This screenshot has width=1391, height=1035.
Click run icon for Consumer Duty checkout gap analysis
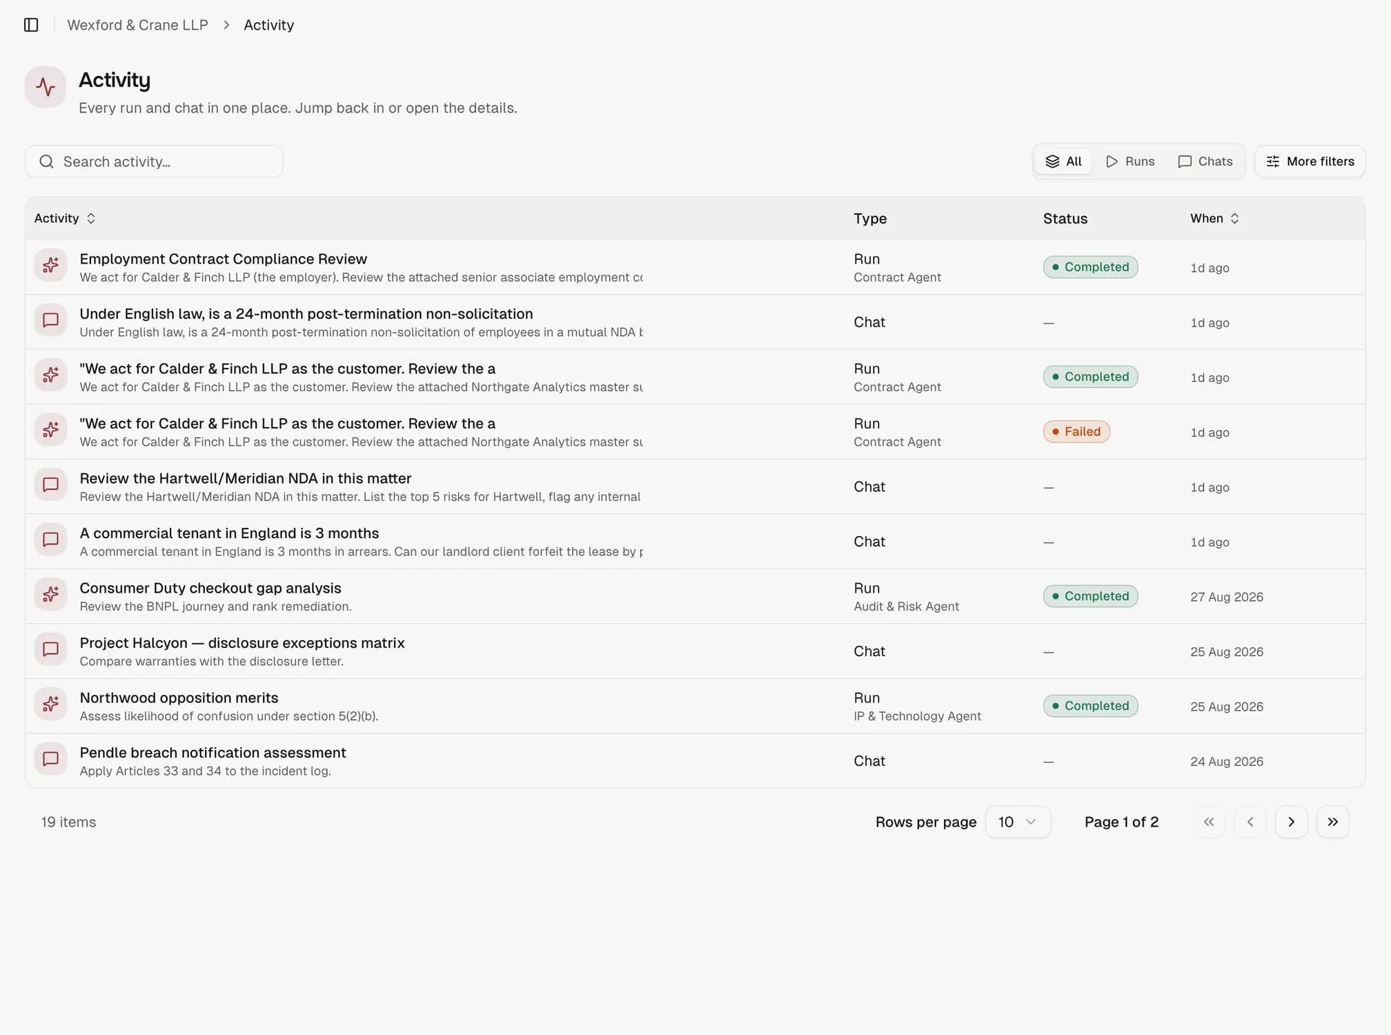pyautogui.click(x=50, y=594)
